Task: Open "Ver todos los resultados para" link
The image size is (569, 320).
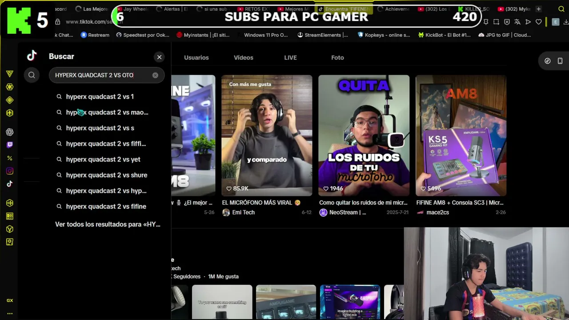Action: pos(108,224)
